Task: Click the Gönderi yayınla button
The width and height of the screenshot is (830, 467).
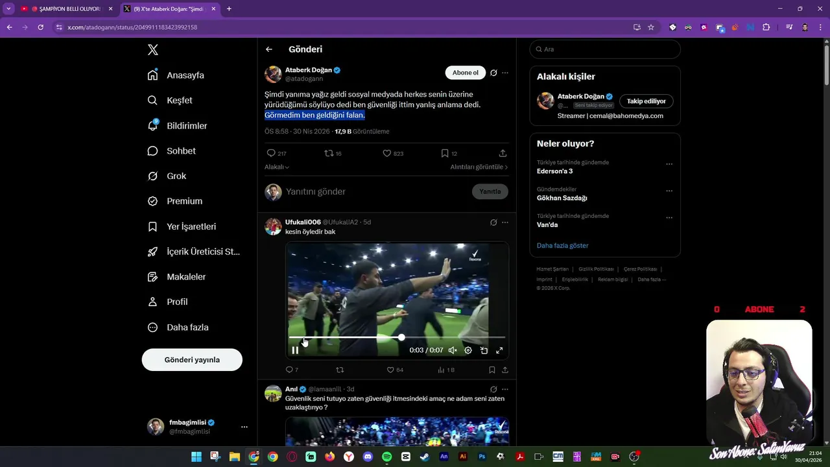Action: point(192,360)
